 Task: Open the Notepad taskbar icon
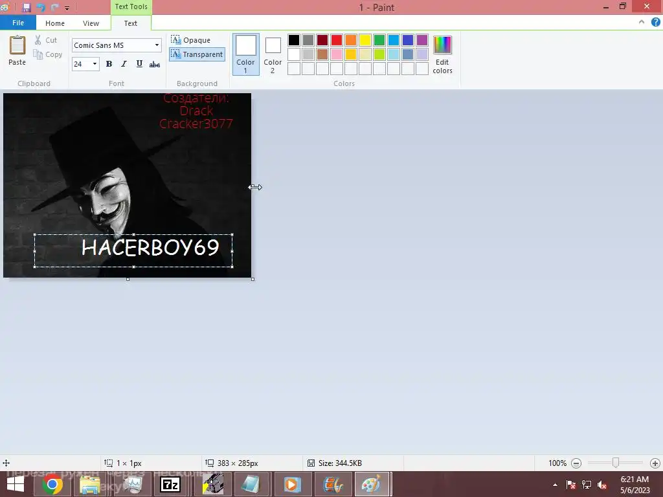coord(251,484)
